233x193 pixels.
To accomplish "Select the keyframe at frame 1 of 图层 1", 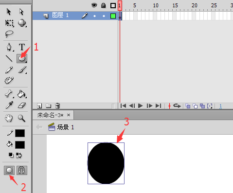I will (x=120, y=16).
